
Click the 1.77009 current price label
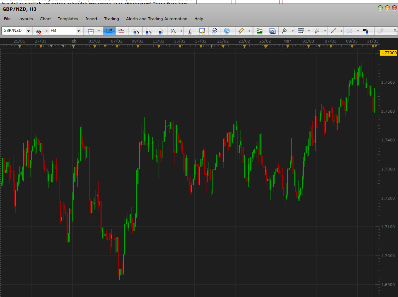[388, 53]
